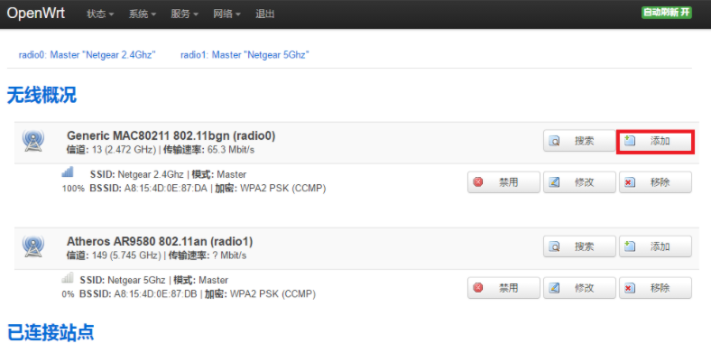Click the magnifier icon in radio0 搜索
711x353 pixels.
coord(554,141)
